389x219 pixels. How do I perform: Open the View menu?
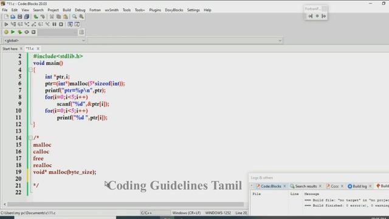(26, 10)
